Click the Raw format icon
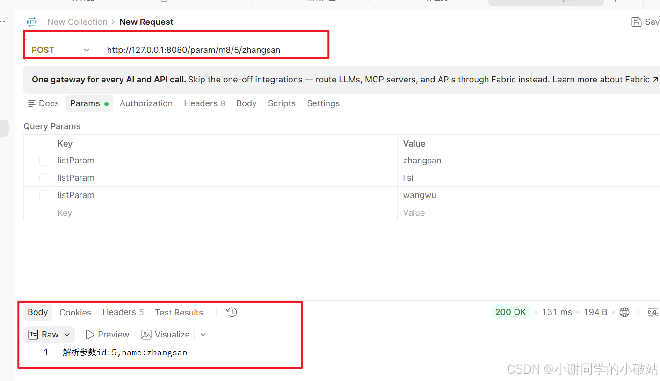This screenshot has height=381, width=660. point(33,335)
